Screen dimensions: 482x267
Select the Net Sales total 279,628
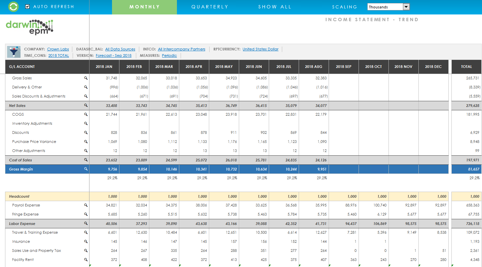[473, 106]
